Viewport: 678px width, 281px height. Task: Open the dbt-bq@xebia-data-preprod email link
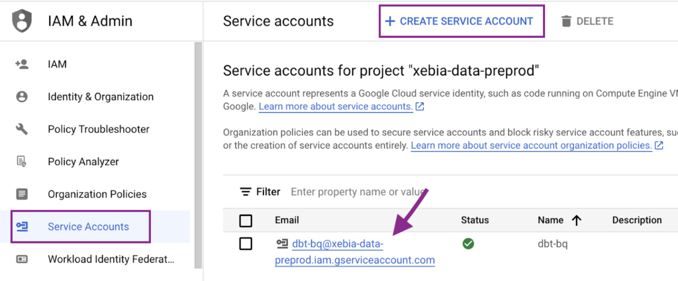[355, 253]
